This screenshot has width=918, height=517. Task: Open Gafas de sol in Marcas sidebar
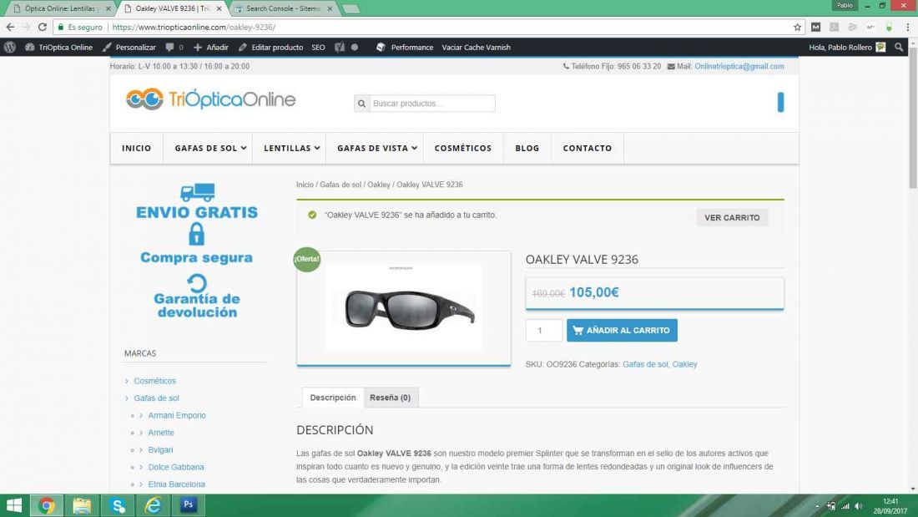pos(156,398)
